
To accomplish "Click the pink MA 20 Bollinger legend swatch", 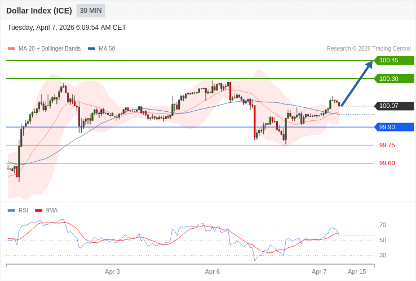I will click(11, 49).
